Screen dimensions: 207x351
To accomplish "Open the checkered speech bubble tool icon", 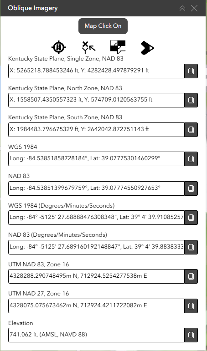I will point(118,47).
